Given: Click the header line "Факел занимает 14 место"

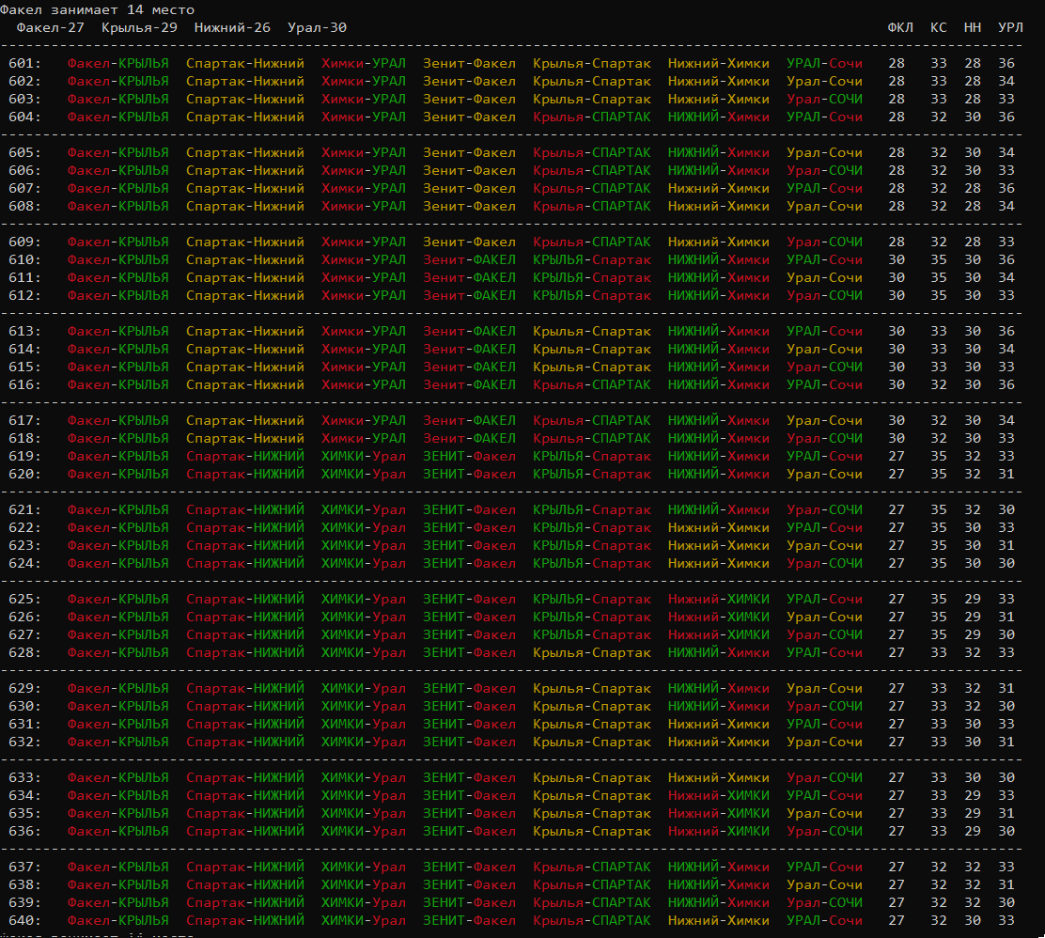Looking at the screenshot, I should tap(98, 10).
